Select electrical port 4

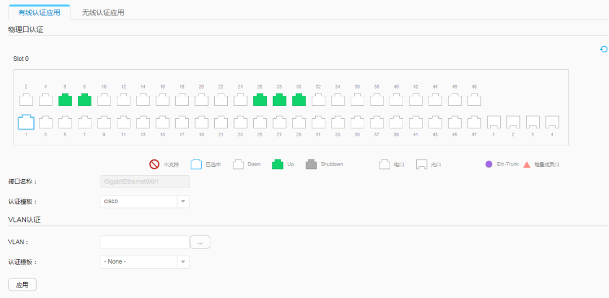pyautogui.click(x=46, y=100)
